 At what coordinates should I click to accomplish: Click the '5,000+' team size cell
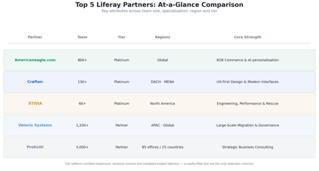(x=82, y=147)
